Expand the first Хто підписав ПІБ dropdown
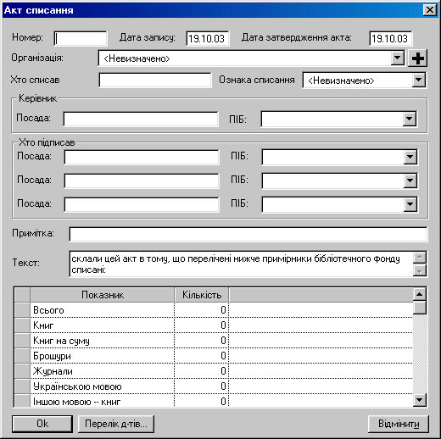 [x=410, y=157]
